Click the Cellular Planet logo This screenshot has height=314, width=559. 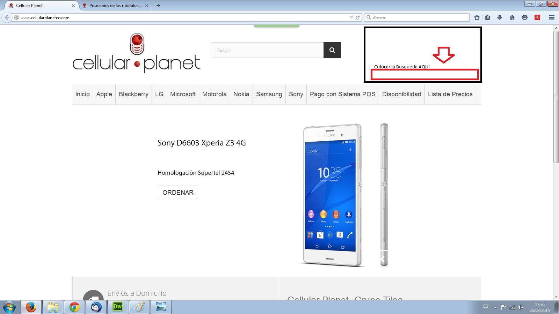[x=136, y=52]
